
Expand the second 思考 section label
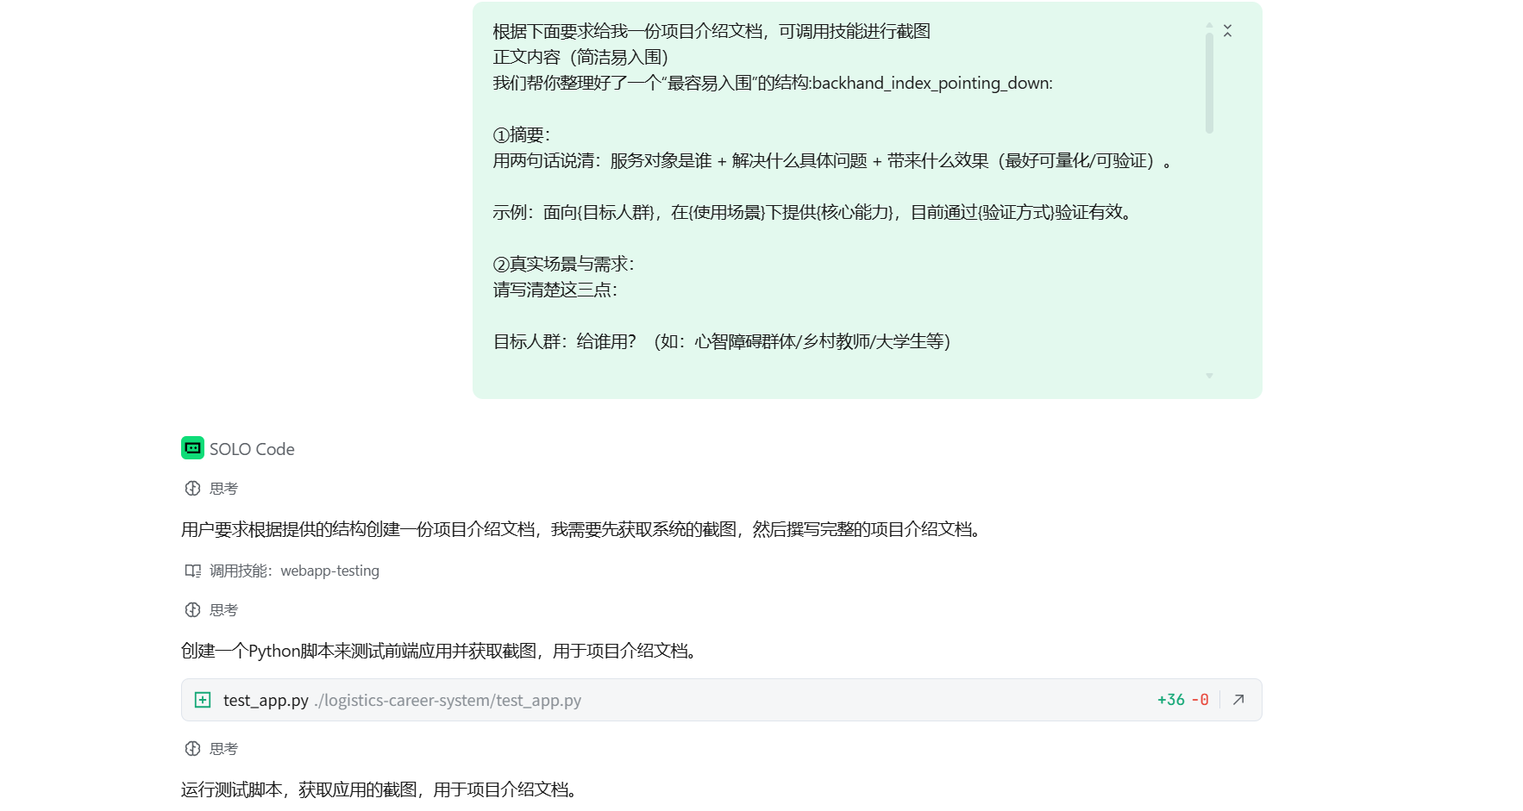click(x=223, y=610)
